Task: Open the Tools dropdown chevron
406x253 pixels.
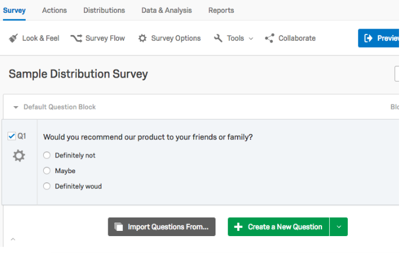Action: pyautogui.click(x=250, y=38)
